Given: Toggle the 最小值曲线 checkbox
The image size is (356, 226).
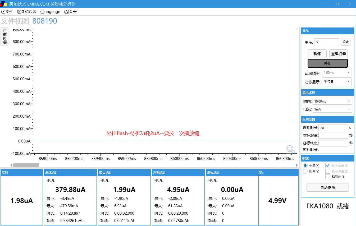Looking at the screenshot, I should (x=328, y=171).
